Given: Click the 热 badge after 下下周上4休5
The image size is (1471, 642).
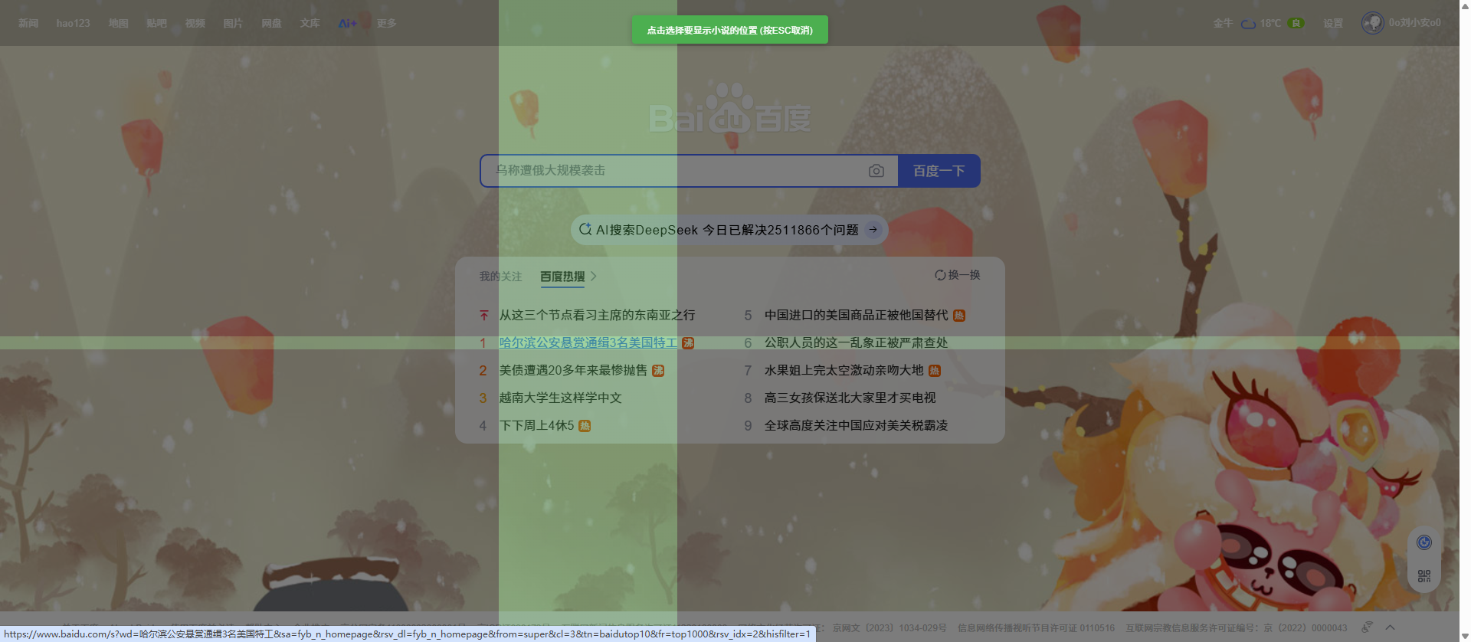Looking at the screenshot, I should tap(585, 426).
